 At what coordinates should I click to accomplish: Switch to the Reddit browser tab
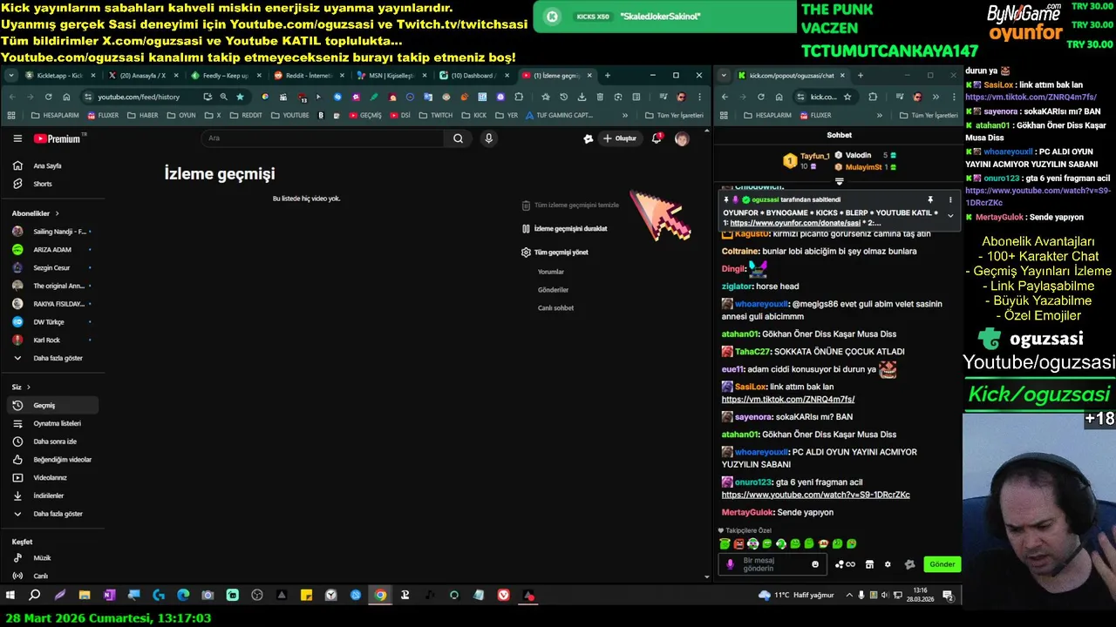[x=308, y=76]
